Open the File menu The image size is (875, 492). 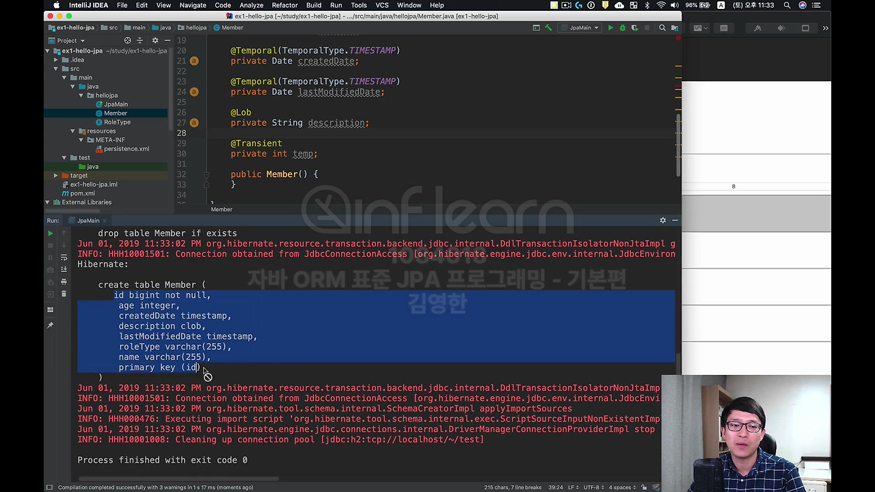(122, 5)
